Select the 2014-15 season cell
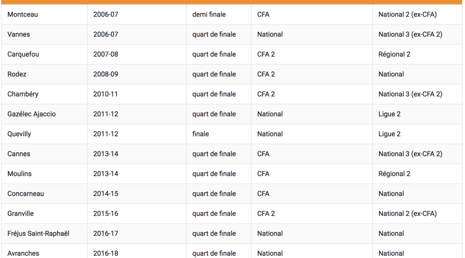Screen dimensions: 465x258 coord(106,194)
